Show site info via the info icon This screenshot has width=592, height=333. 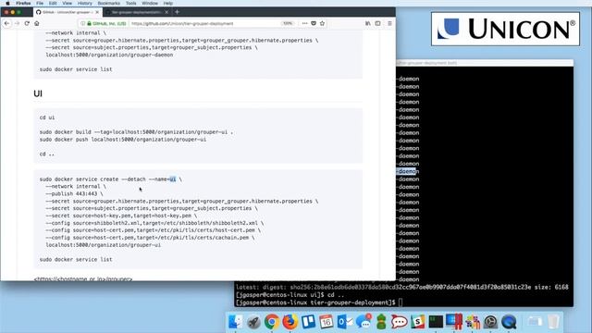click(x=83, y=23)
